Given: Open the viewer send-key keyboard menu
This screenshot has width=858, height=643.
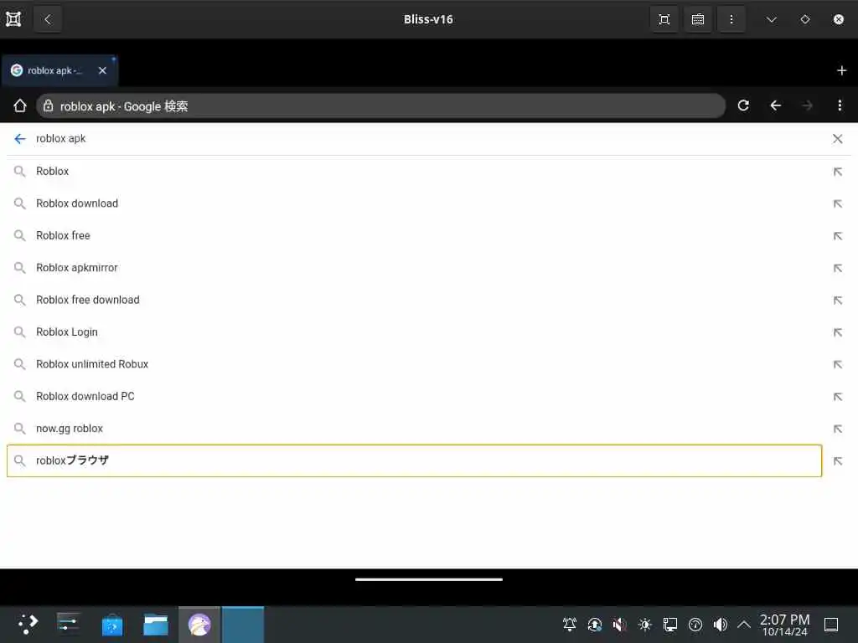Looking at the screenshot, I should 698,20.
